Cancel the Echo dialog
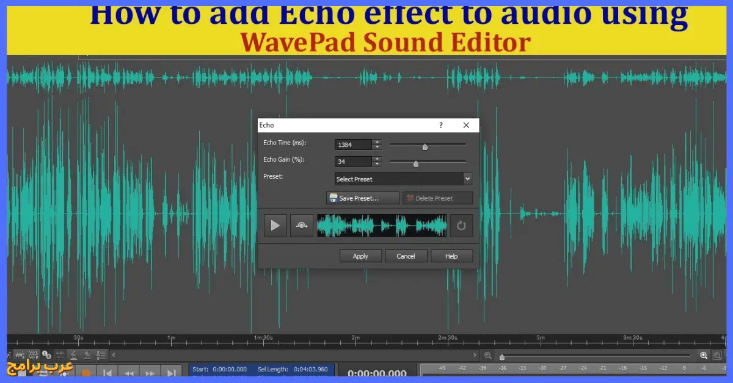 (x=406, y=256)
